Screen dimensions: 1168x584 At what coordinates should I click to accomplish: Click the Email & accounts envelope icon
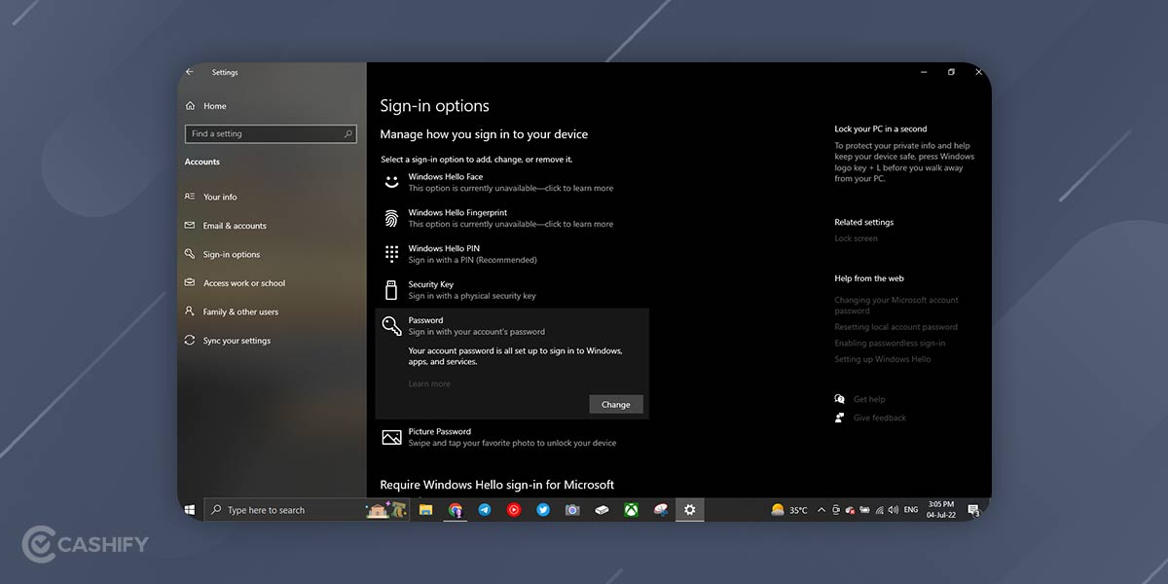tap(191, 225)
